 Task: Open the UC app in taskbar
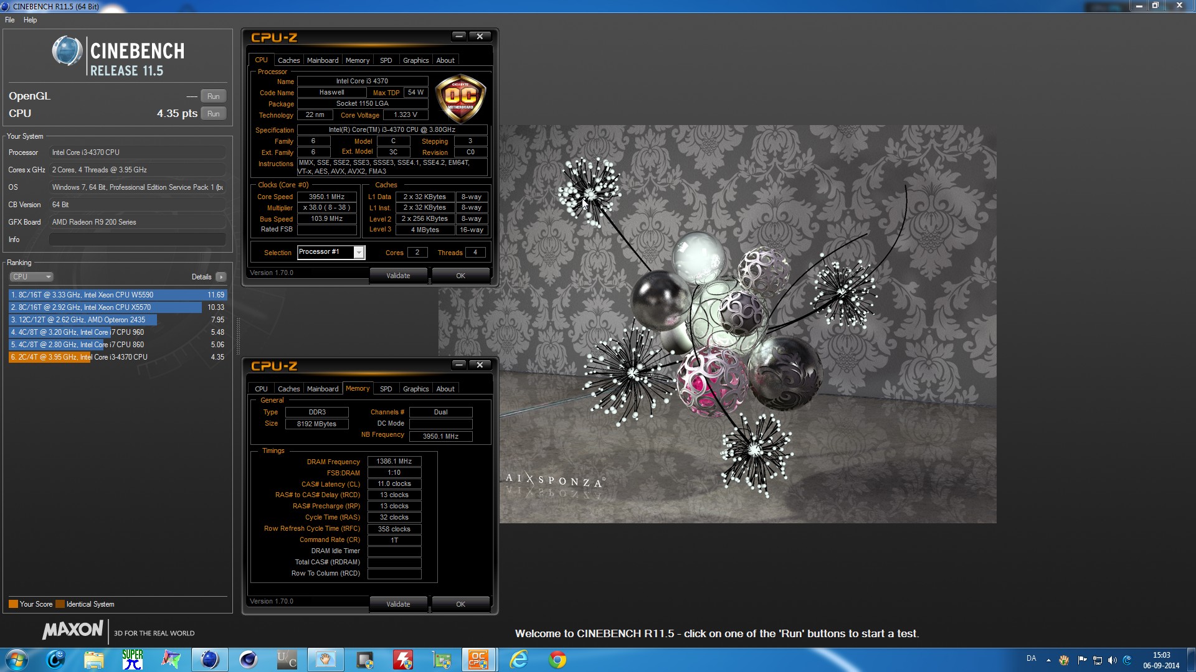click(x=287, y=660)
